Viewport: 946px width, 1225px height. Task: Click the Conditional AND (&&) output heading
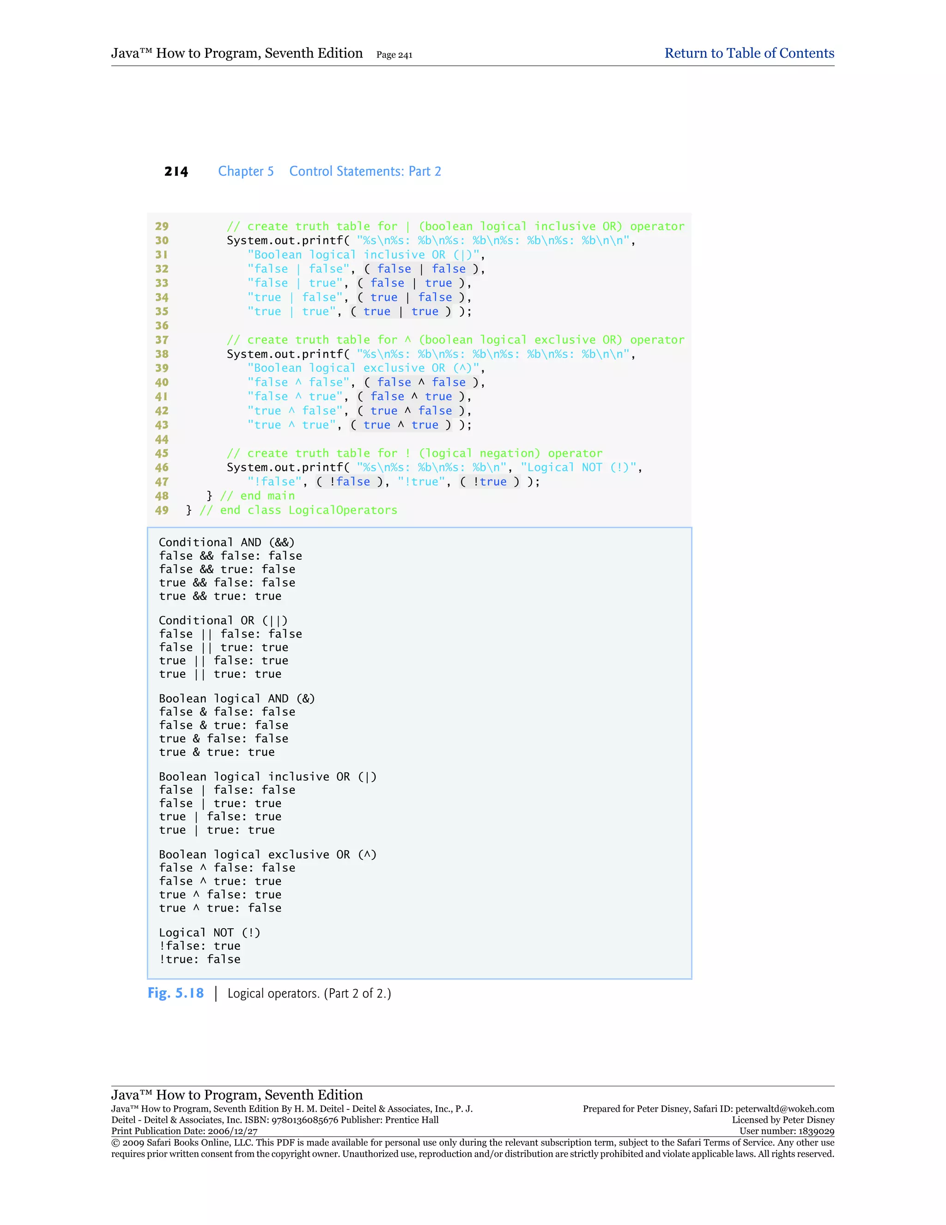(226, 542)
